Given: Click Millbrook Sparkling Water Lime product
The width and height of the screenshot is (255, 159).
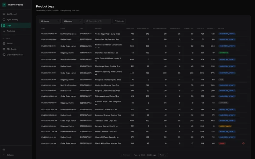Looking at the screenshot, I should (x=108, y=73).
